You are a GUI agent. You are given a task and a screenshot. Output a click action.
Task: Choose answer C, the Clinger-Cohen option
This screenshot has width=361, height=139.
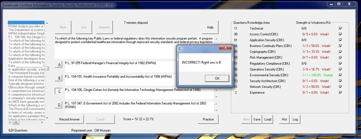pyautogui.click(x=59, y=92)
